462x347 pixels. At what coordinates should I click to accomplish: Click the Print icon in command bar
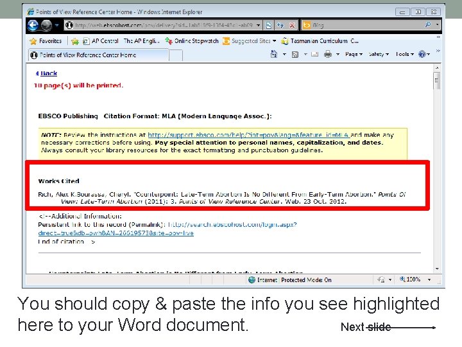tap(328, 54)
